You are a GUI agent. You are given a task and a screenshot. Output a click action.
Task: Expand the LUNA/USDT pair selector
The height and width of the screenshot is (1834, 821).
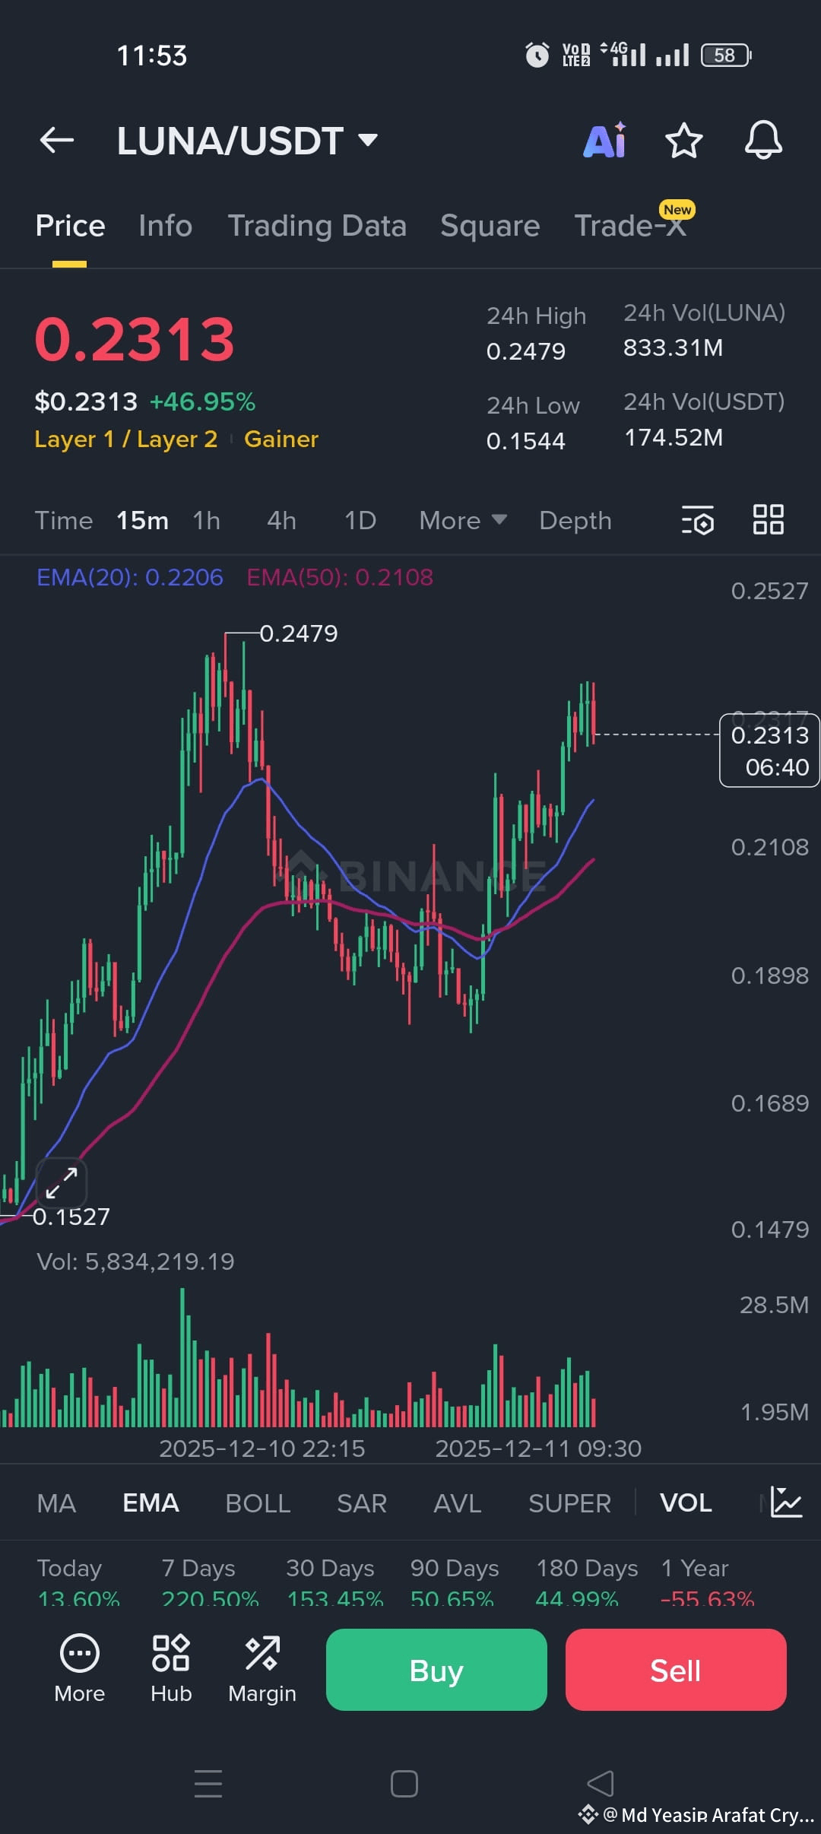[247, 141]
